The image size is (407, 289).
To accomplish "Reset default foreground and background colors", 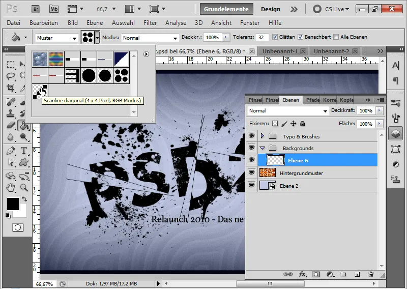I will (x=8, y=216).
